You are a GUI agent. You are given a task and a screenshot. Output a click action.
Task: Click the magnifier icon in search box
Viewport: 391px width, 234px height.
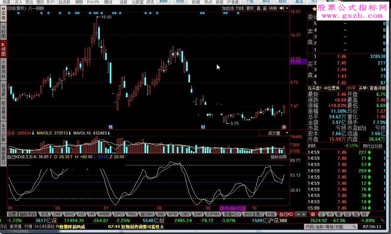[354, 227]
